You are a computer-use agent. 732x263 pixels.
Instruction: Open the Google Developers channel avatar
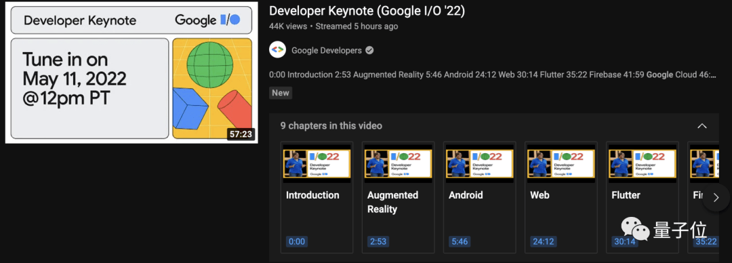click(x=277, y=49)
